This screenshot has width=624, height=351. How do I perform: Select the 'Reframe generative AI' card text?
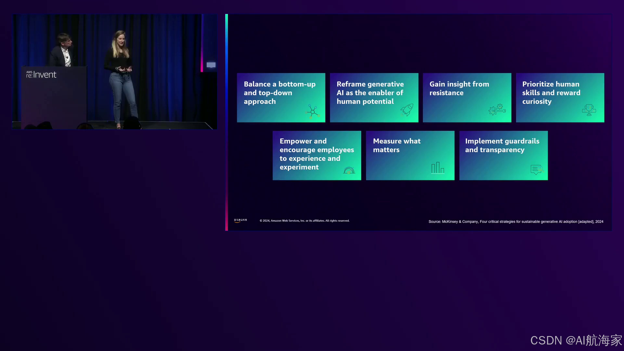370,93
